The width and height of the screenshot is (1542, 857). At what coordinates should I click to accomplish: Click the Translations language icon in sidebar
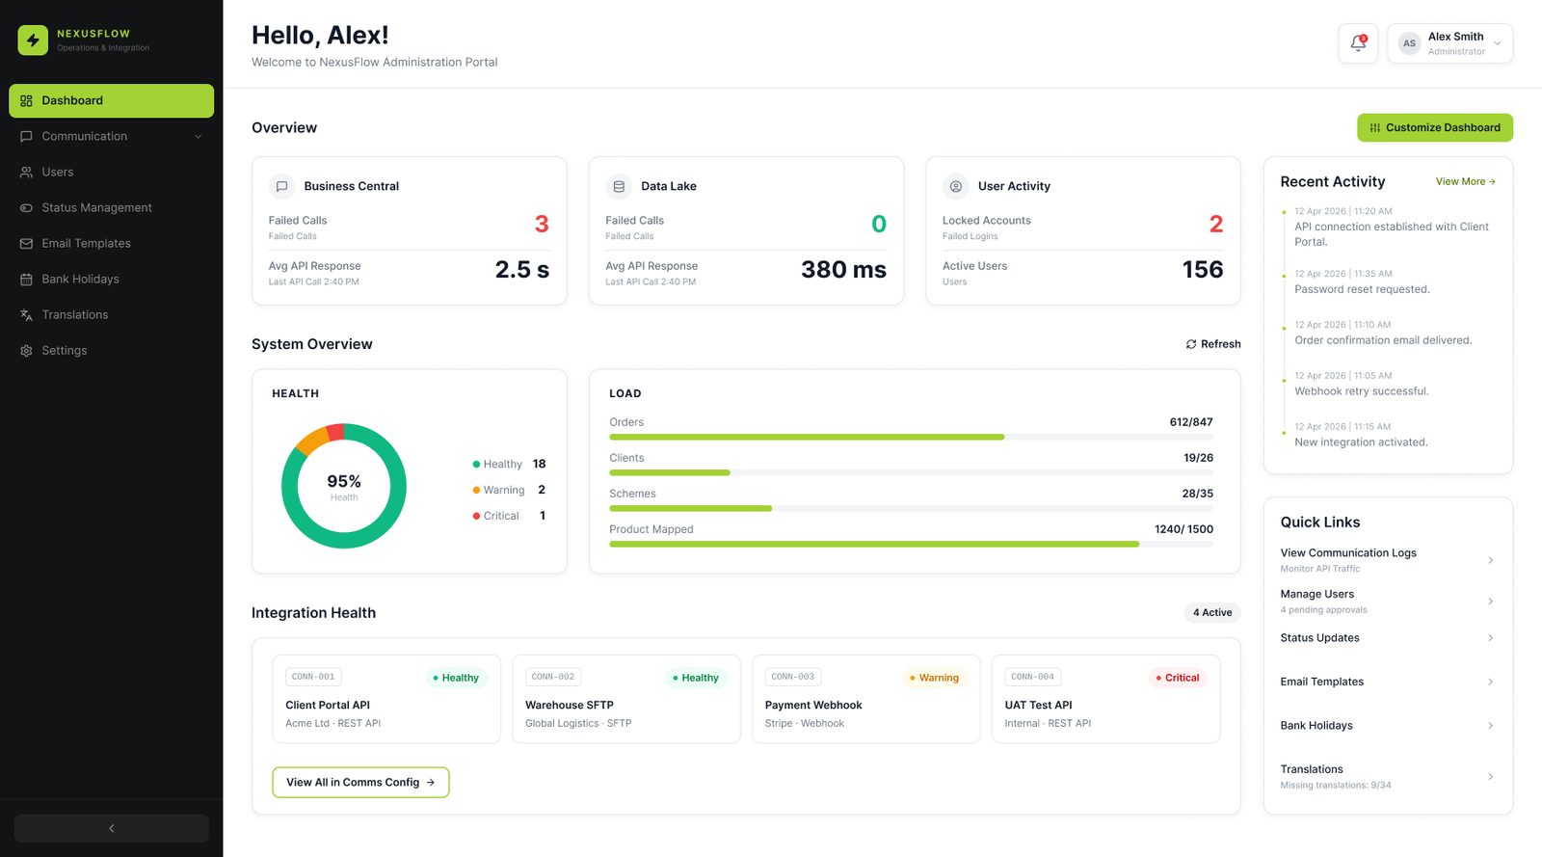pyautogui.click(x=26, y=314)
